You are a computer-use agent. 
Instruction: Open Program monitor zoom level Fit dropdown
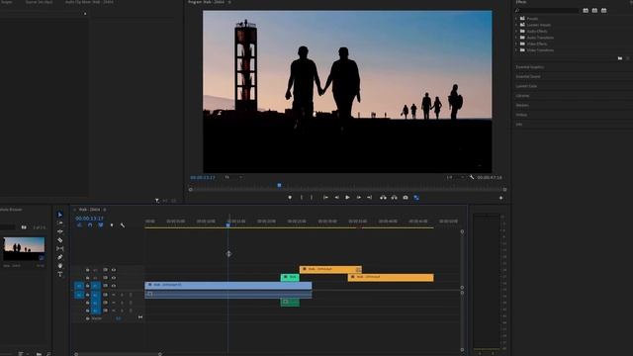(x=233, y=177)
